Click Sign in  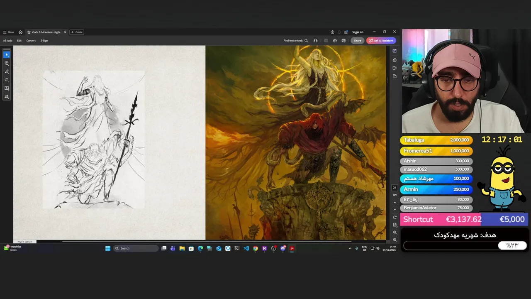[x=358, y=32]
